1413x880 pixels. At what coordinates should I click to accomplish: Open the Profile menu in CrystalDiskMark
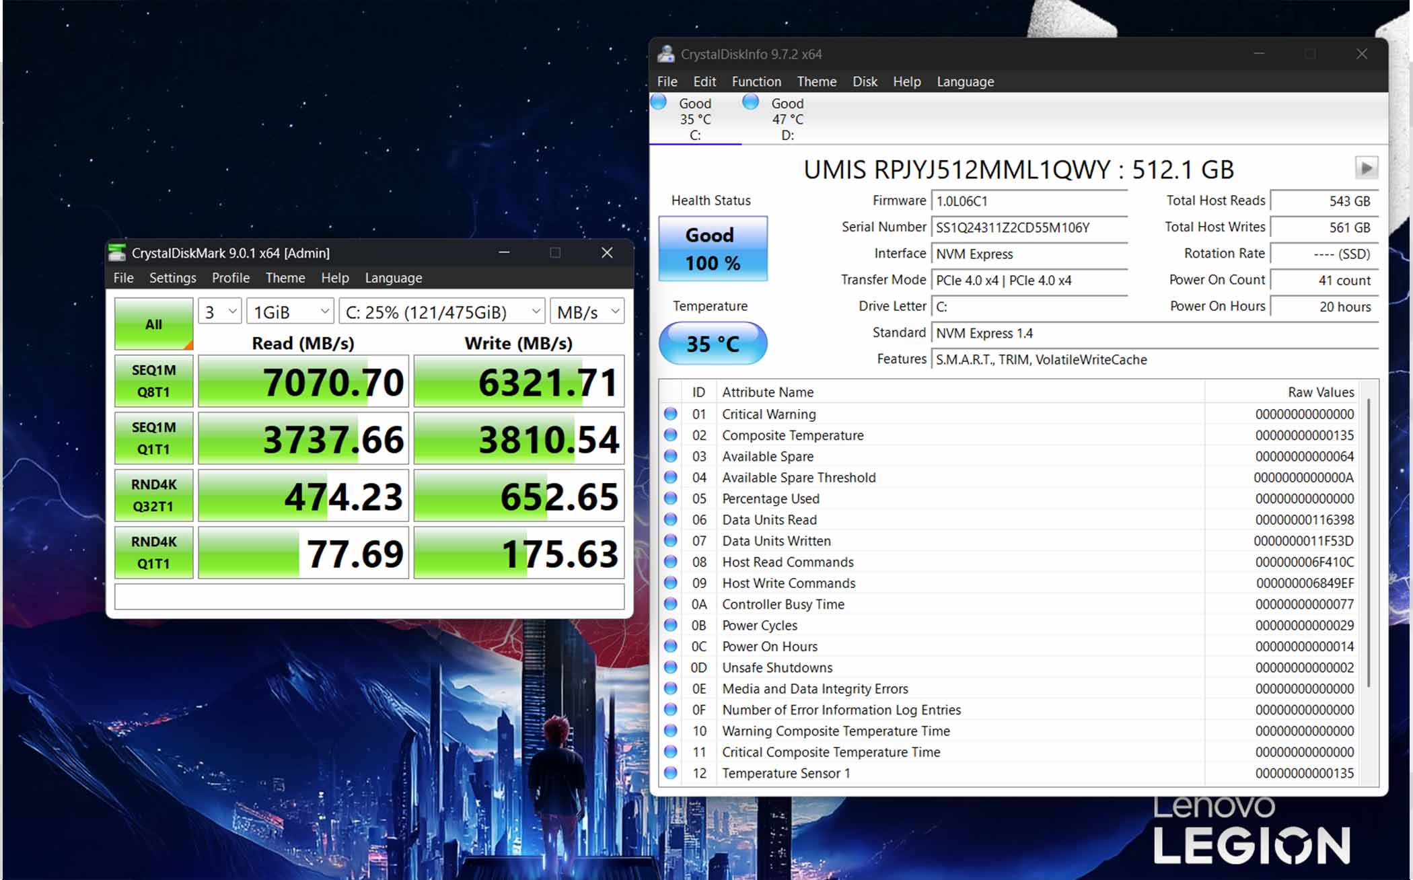[x=230, y=278]
